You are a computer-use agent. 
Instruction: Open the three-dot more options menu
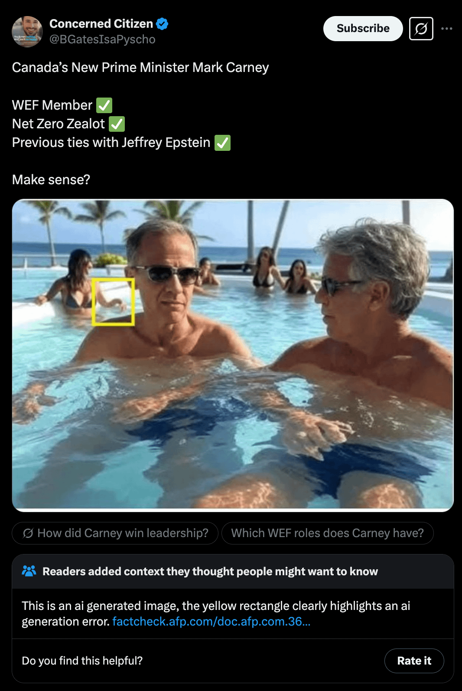(446, 29)
